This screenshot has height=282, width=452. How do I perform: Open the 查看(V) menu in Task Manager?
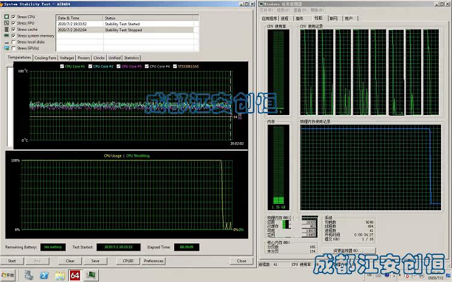coord(300,10)
